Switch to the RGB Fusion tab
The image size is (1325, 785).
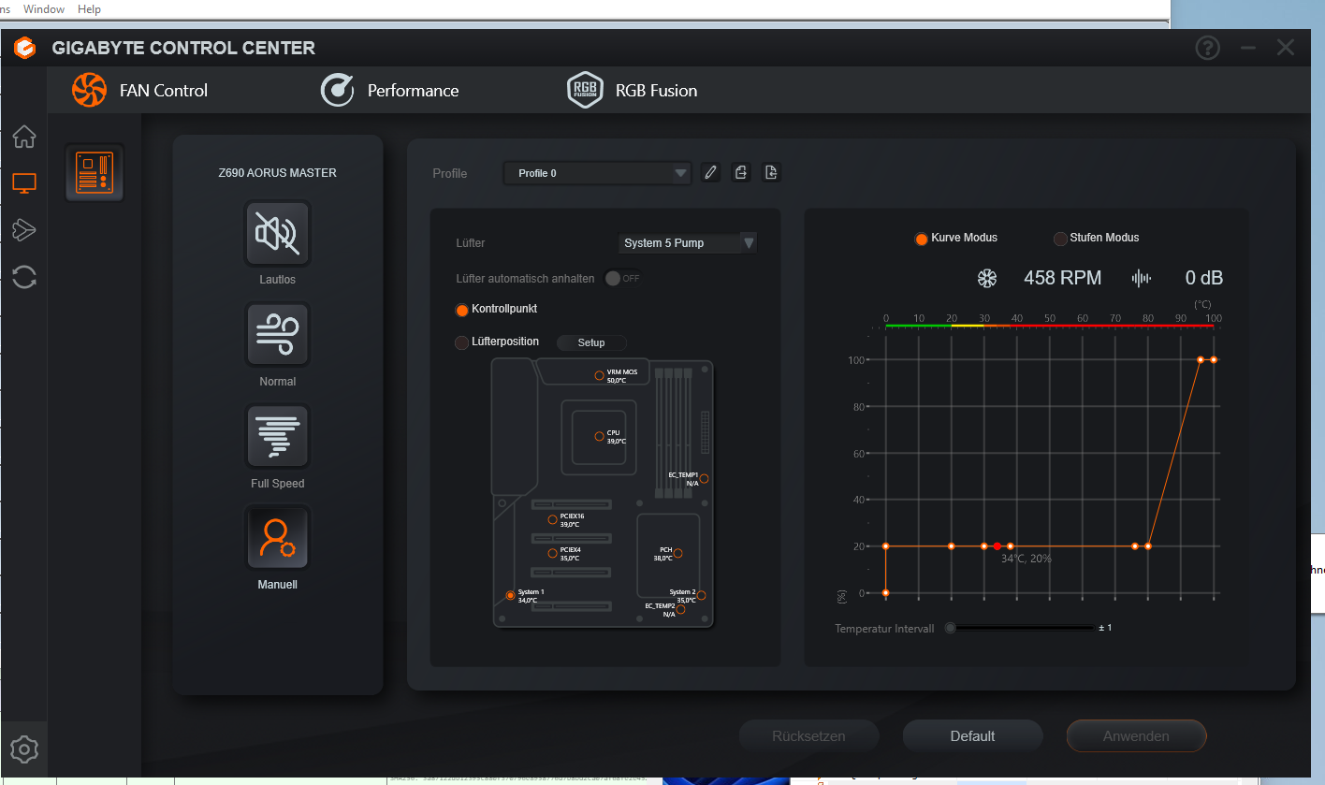click(633, 91)
